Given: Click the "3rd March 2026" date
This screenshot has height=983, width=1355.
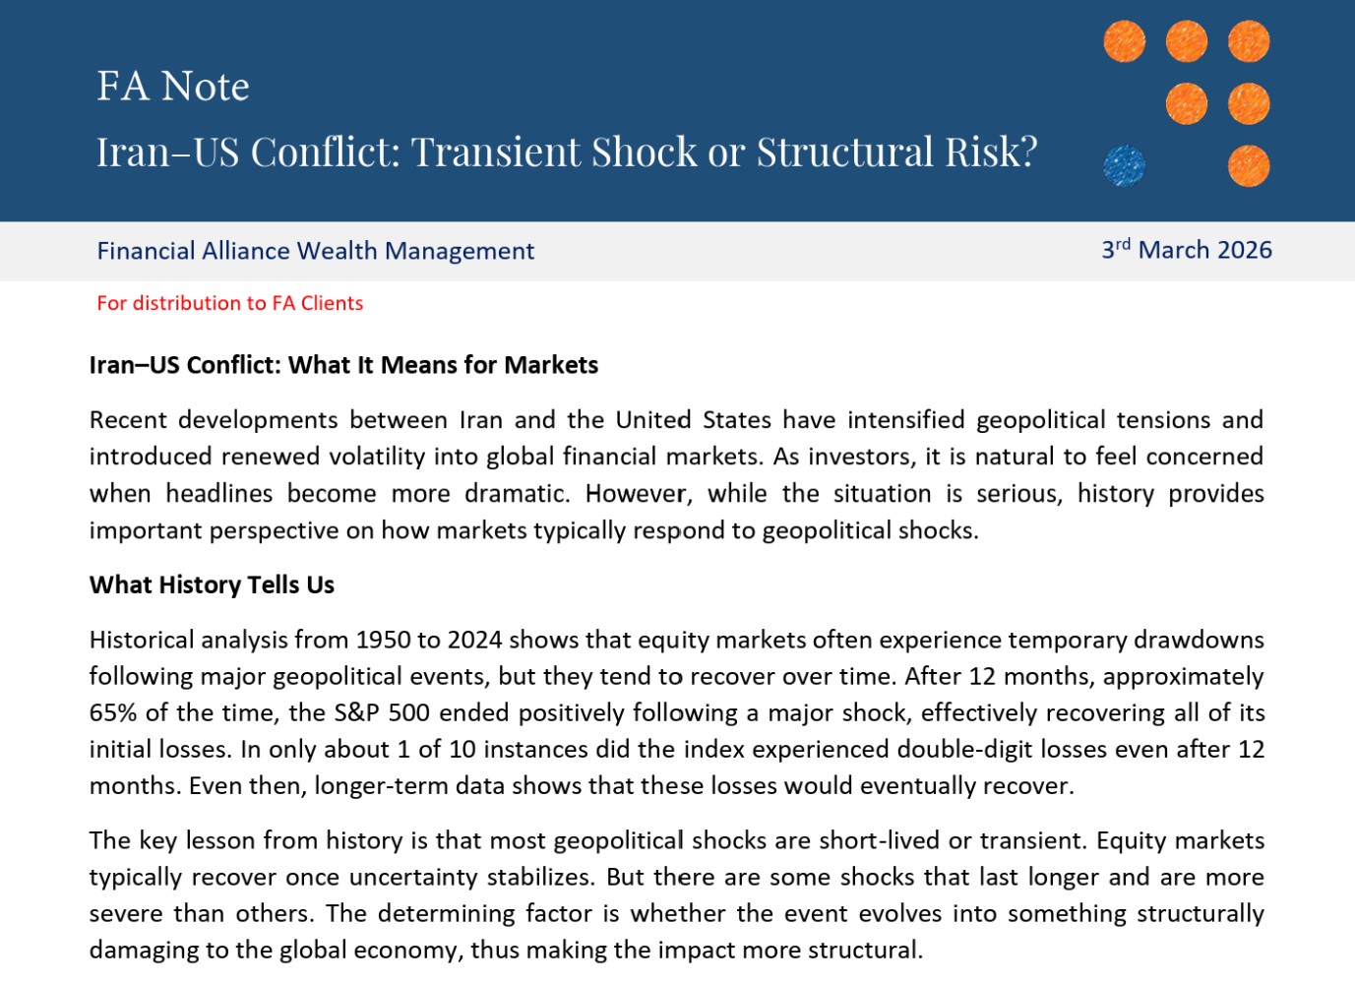Looking at the screenshot, I should [1186, 250].
